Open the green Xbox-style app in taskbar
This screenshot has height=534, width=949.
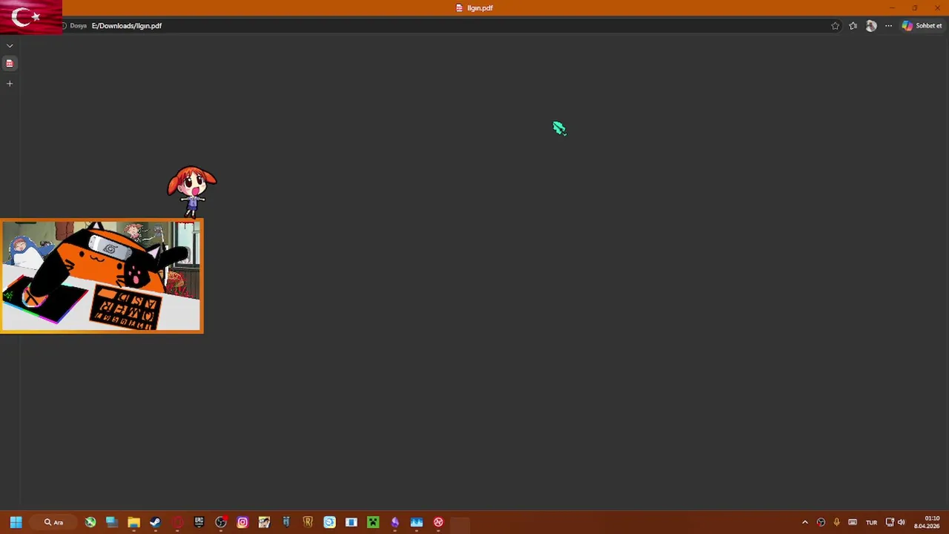[90, 522]
